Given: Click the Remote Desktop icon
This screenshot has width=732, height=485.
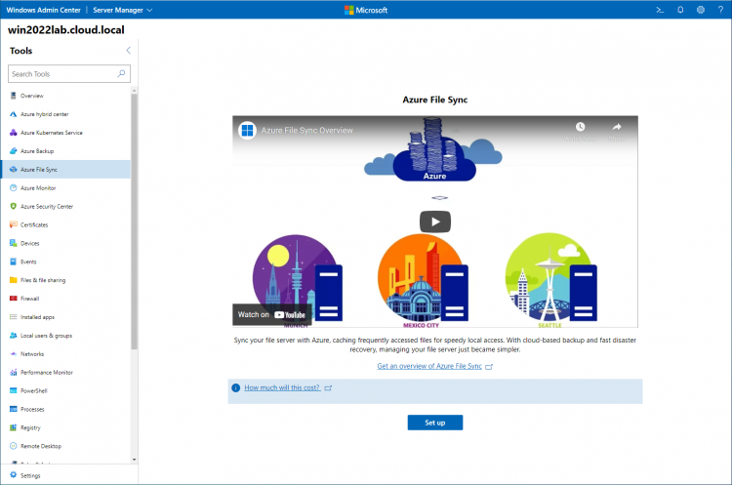Looking at the screenshot, I should click(x=13, y=446).
